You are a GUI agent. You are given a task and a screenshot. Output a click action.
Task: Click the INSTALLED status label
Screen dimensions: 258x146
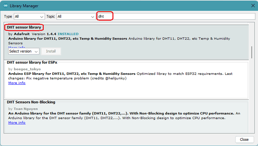coord(68,34)
